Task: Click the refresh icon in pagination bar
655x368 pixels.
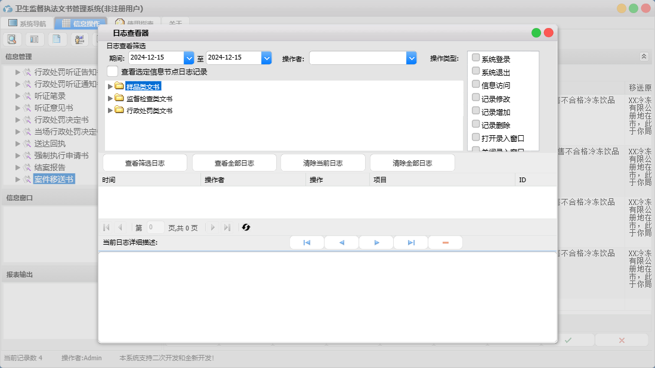Action: 246,227
